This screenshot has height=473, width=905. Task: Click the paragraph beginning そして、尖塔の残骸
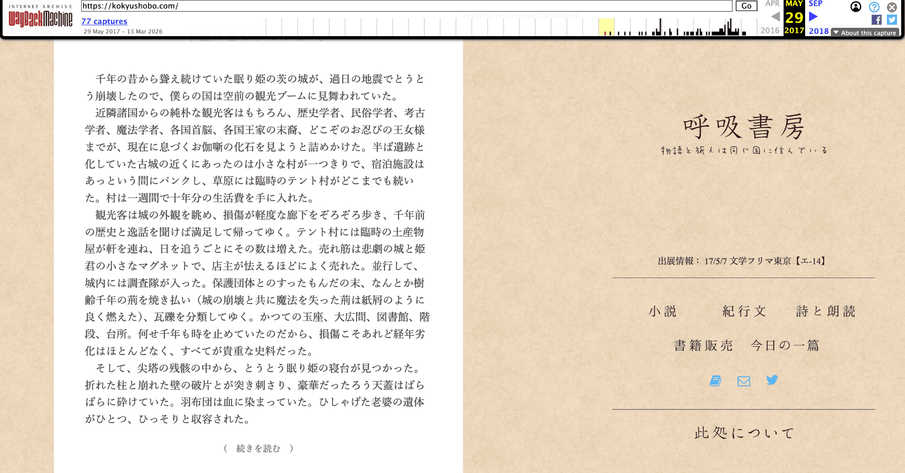pos(255,394)
